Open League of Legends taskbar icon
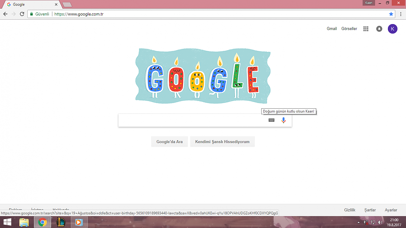The height and width of the screenshot is (228, 406). (x=61, y=222)
